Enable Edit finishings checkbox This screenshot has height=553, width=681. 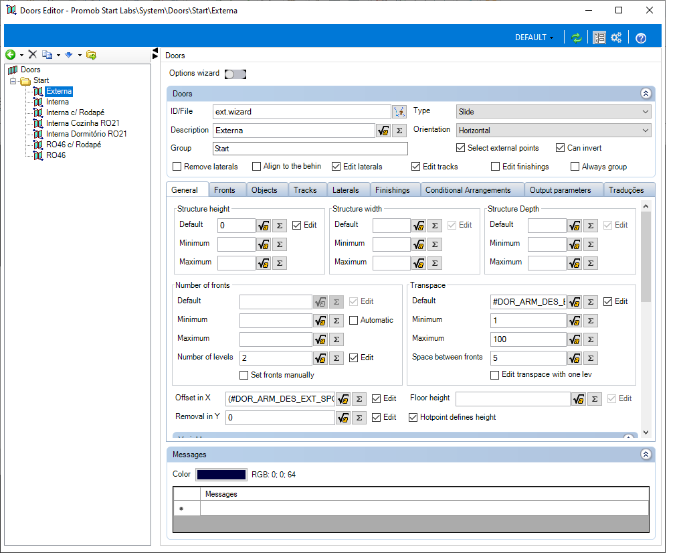[495, 167]
